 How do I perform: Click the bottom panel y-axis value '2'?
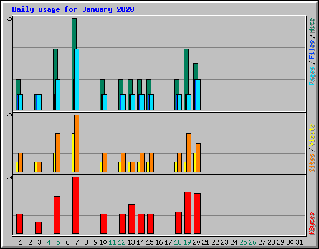[x=9, y=177]
